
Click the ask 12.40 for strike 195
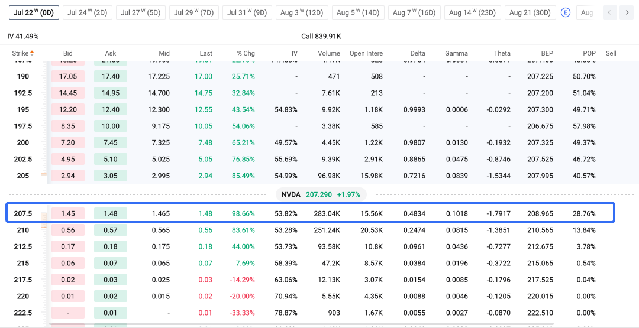(111, 109)
